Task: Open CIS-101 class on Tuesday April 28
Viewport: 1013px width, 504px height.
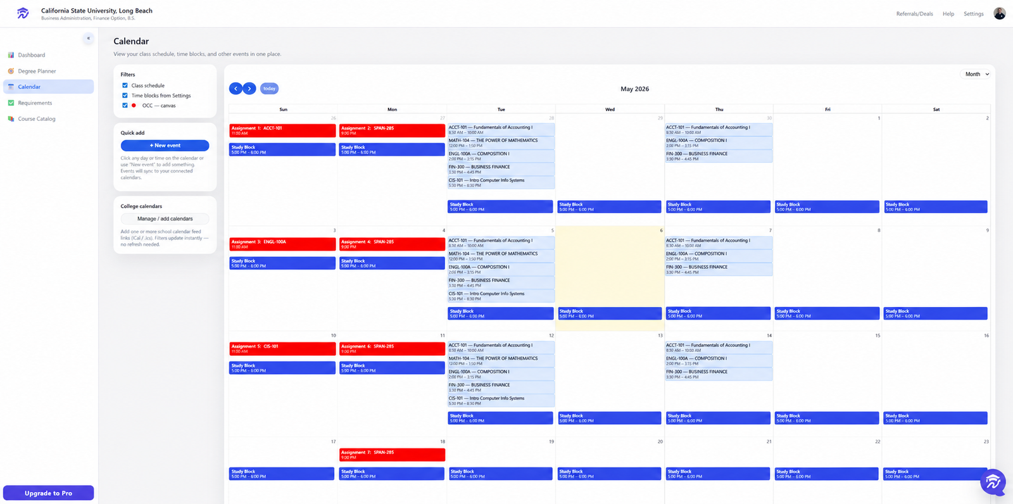Action: click(501, 182)
